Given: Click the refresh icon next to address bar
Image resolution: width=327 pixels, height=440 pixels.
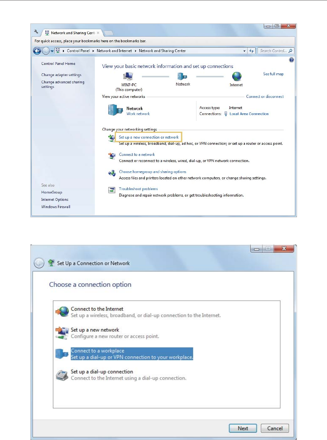Looking at the screenshot, I should pos(251,51).
